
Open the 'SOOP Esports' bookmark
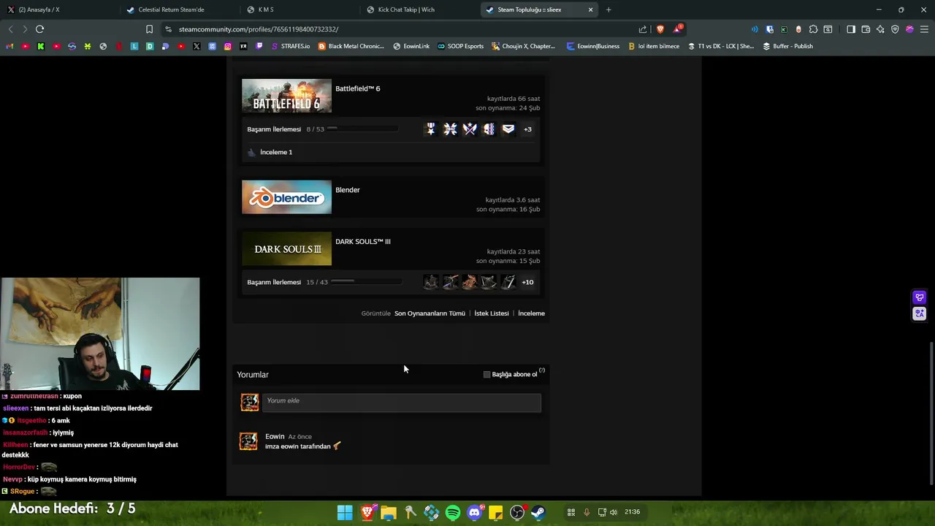(x=460, y=46)
